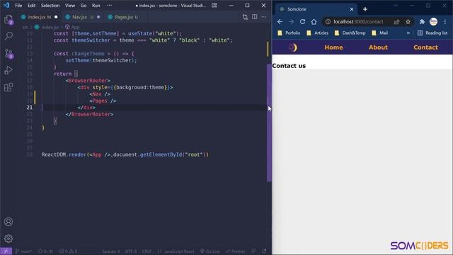Close the Somclone browser tab
This screenshot has width=453, height=255.
(x=352, y=9)
